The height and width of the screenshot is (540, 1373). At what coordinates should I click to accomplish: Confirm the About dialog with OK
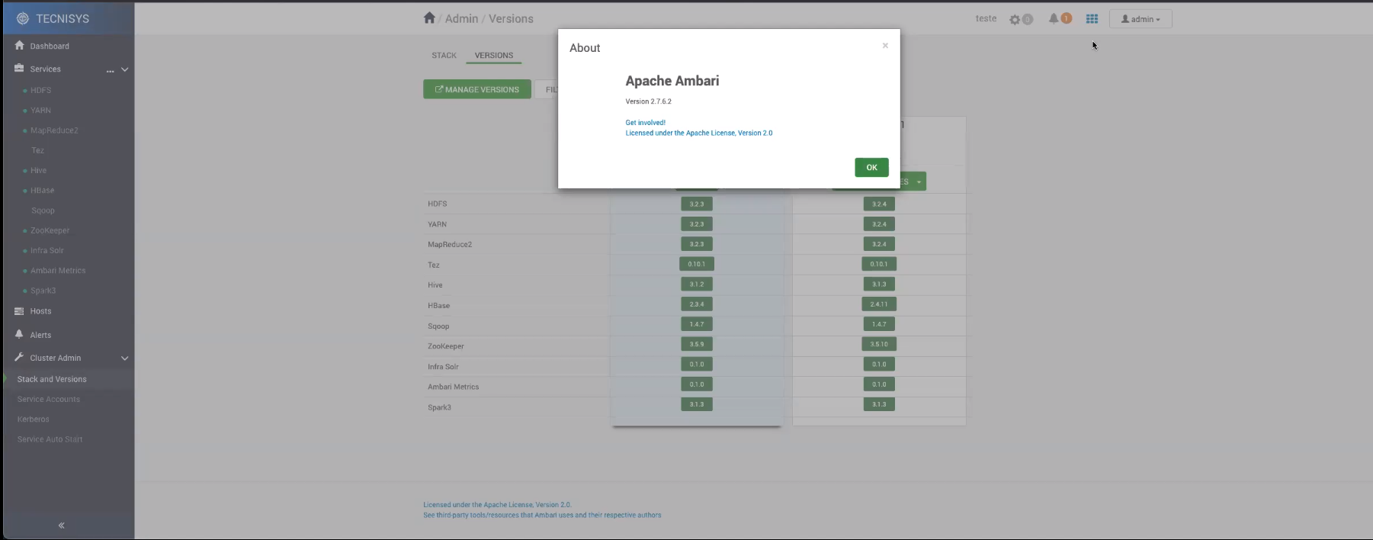(x=871, y=167)
